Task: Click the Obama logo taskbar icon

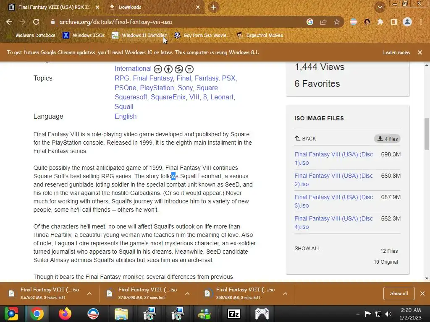Action: [93, 314]
